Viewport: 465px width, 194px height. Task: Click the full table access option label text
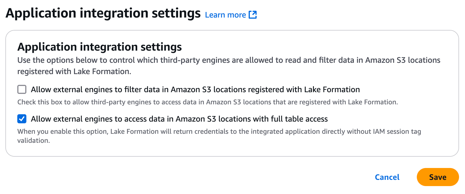[x=179, y=119]
